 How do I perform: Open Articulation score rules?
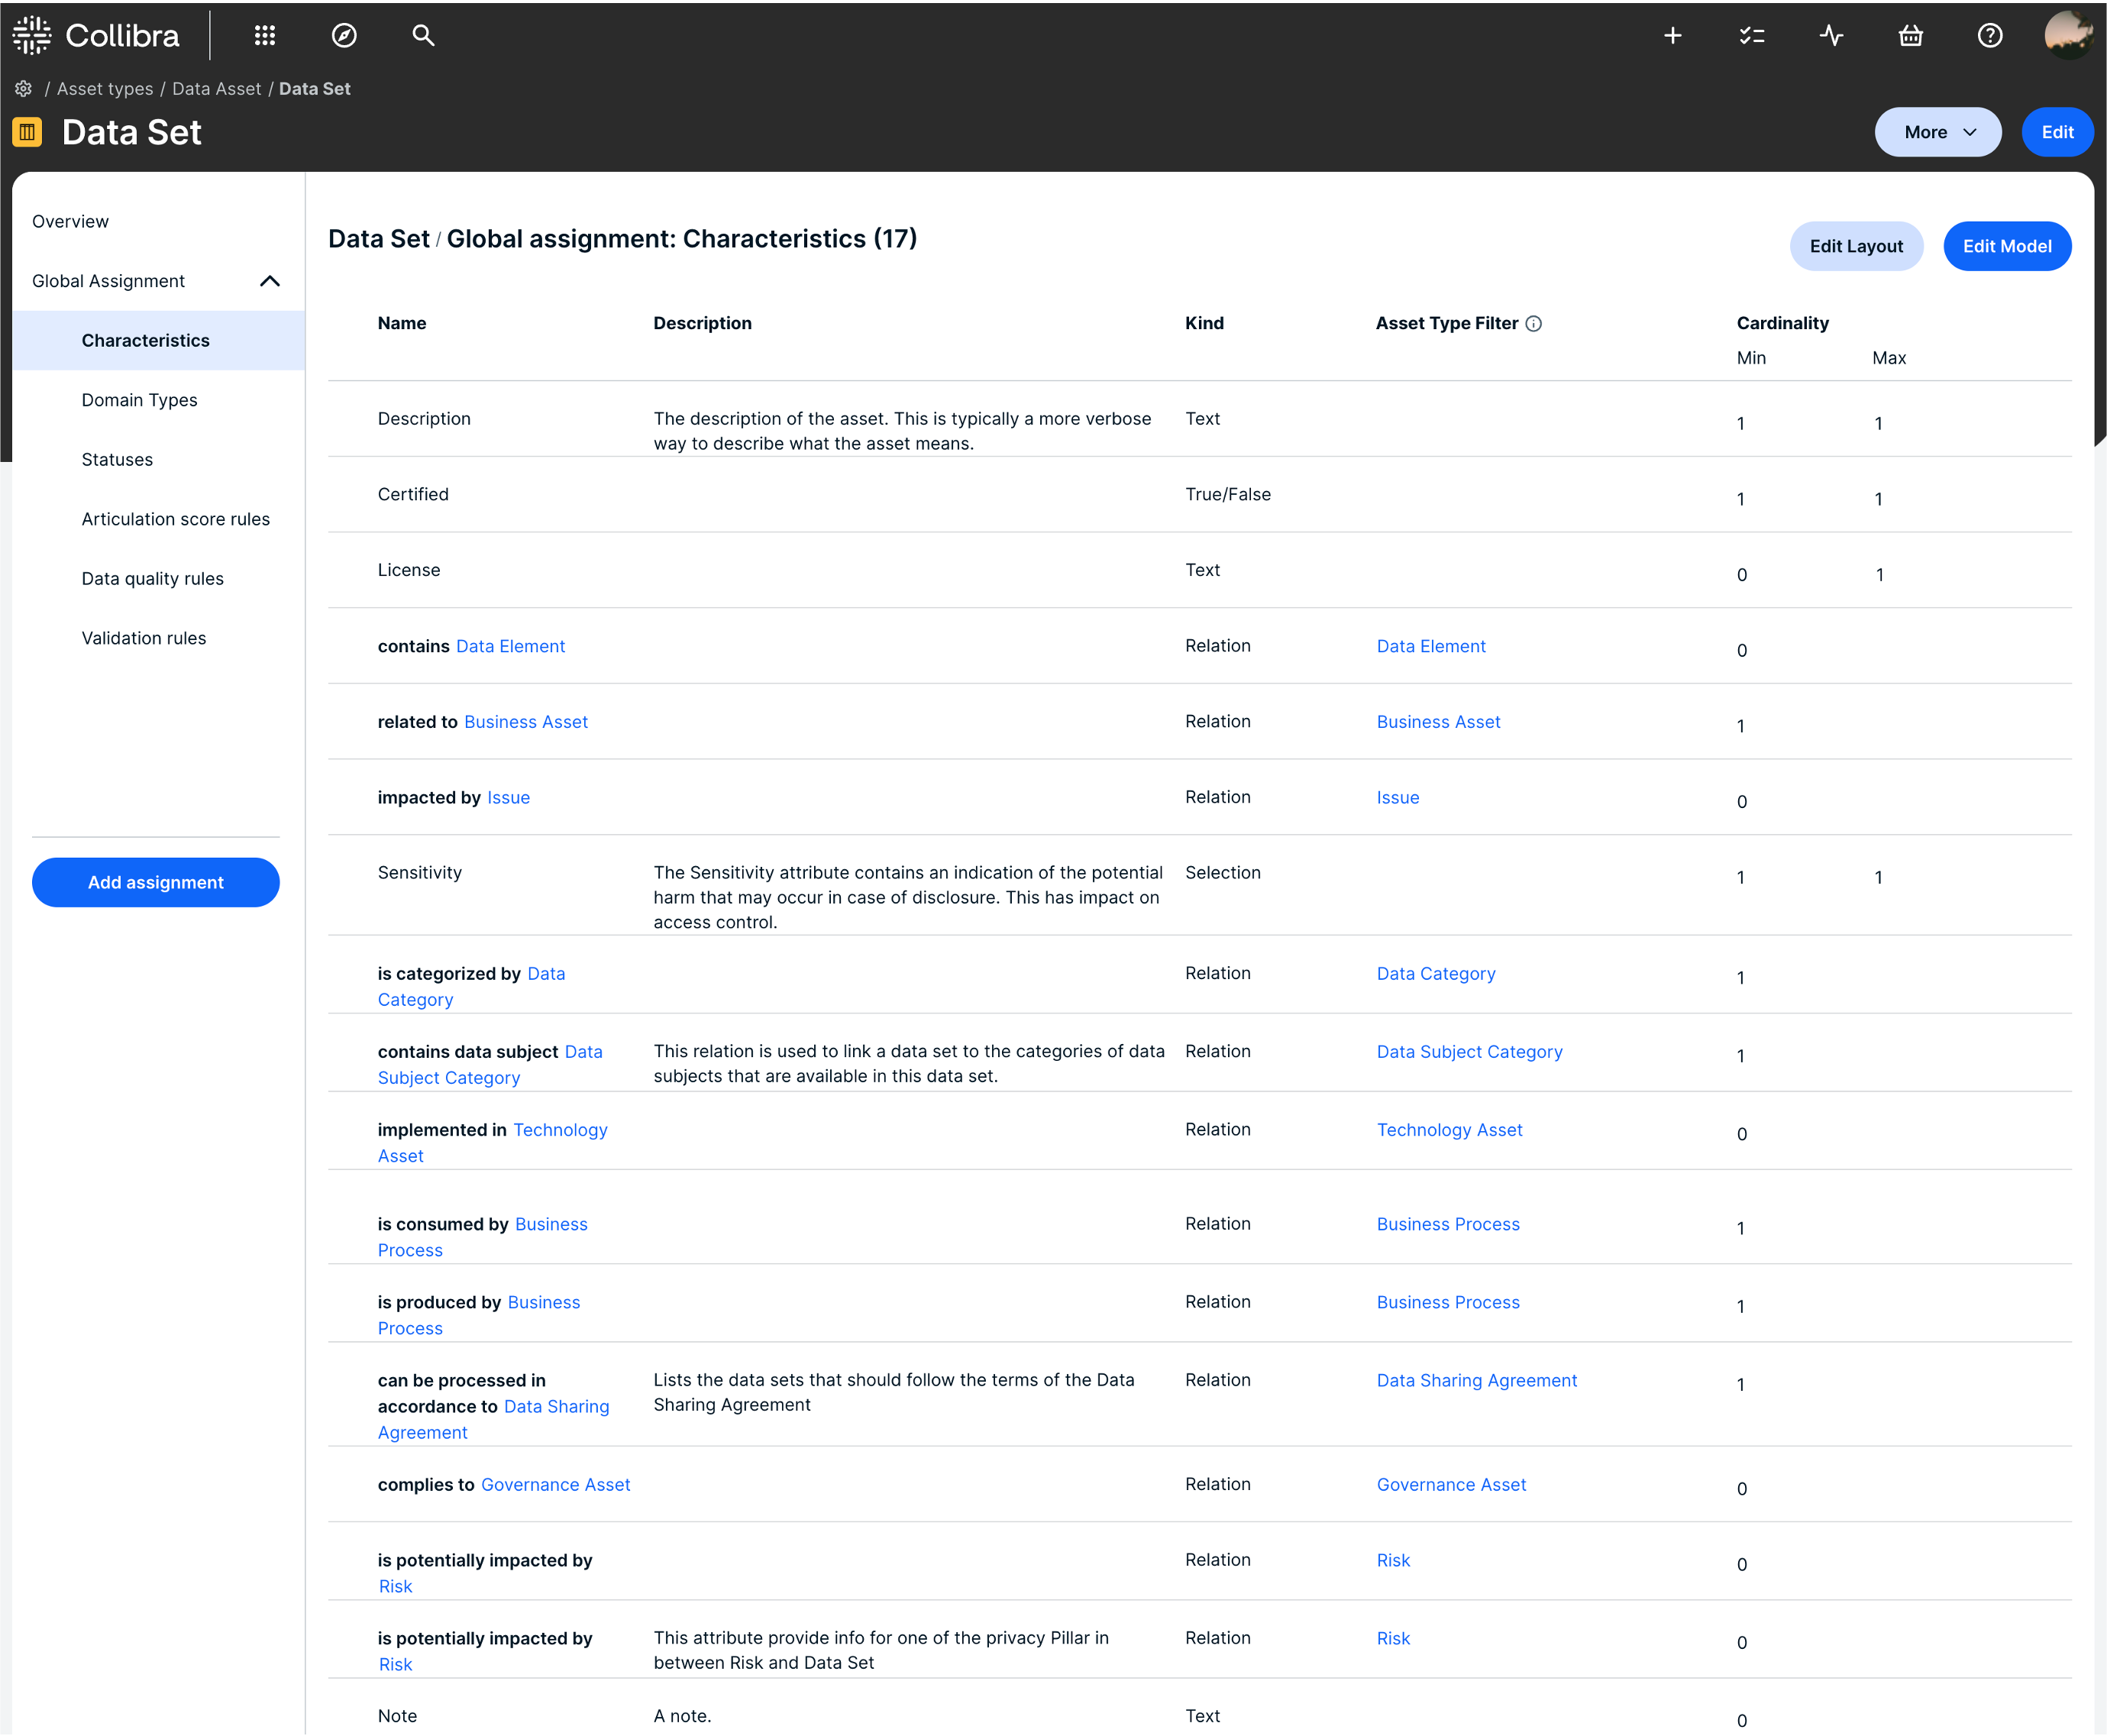176,519
